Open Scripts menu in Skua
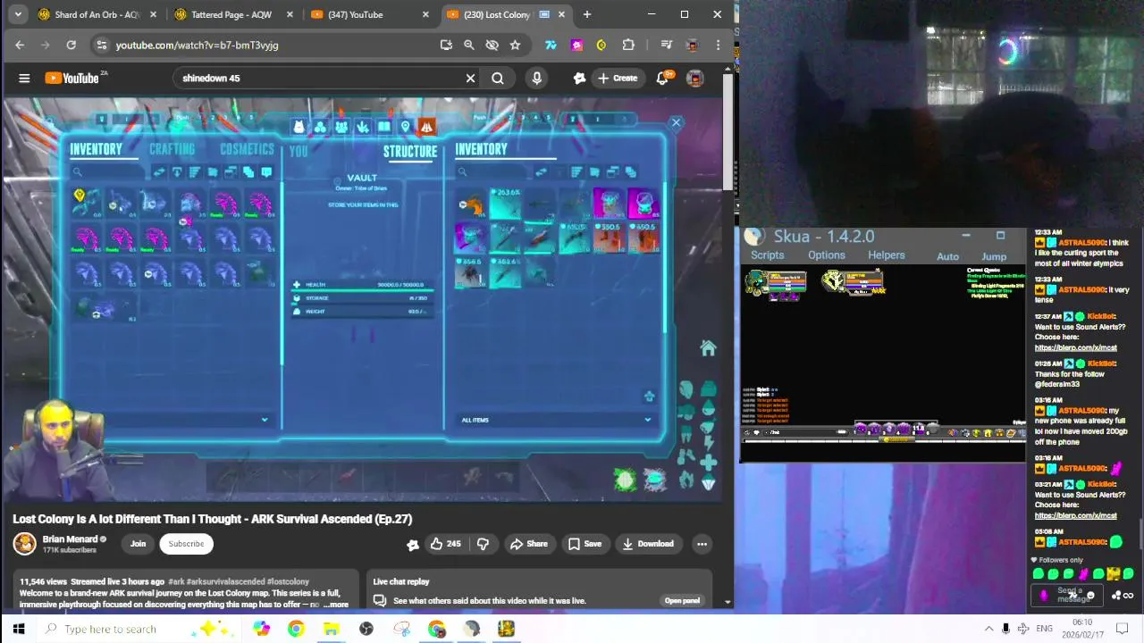 [767, 255]
